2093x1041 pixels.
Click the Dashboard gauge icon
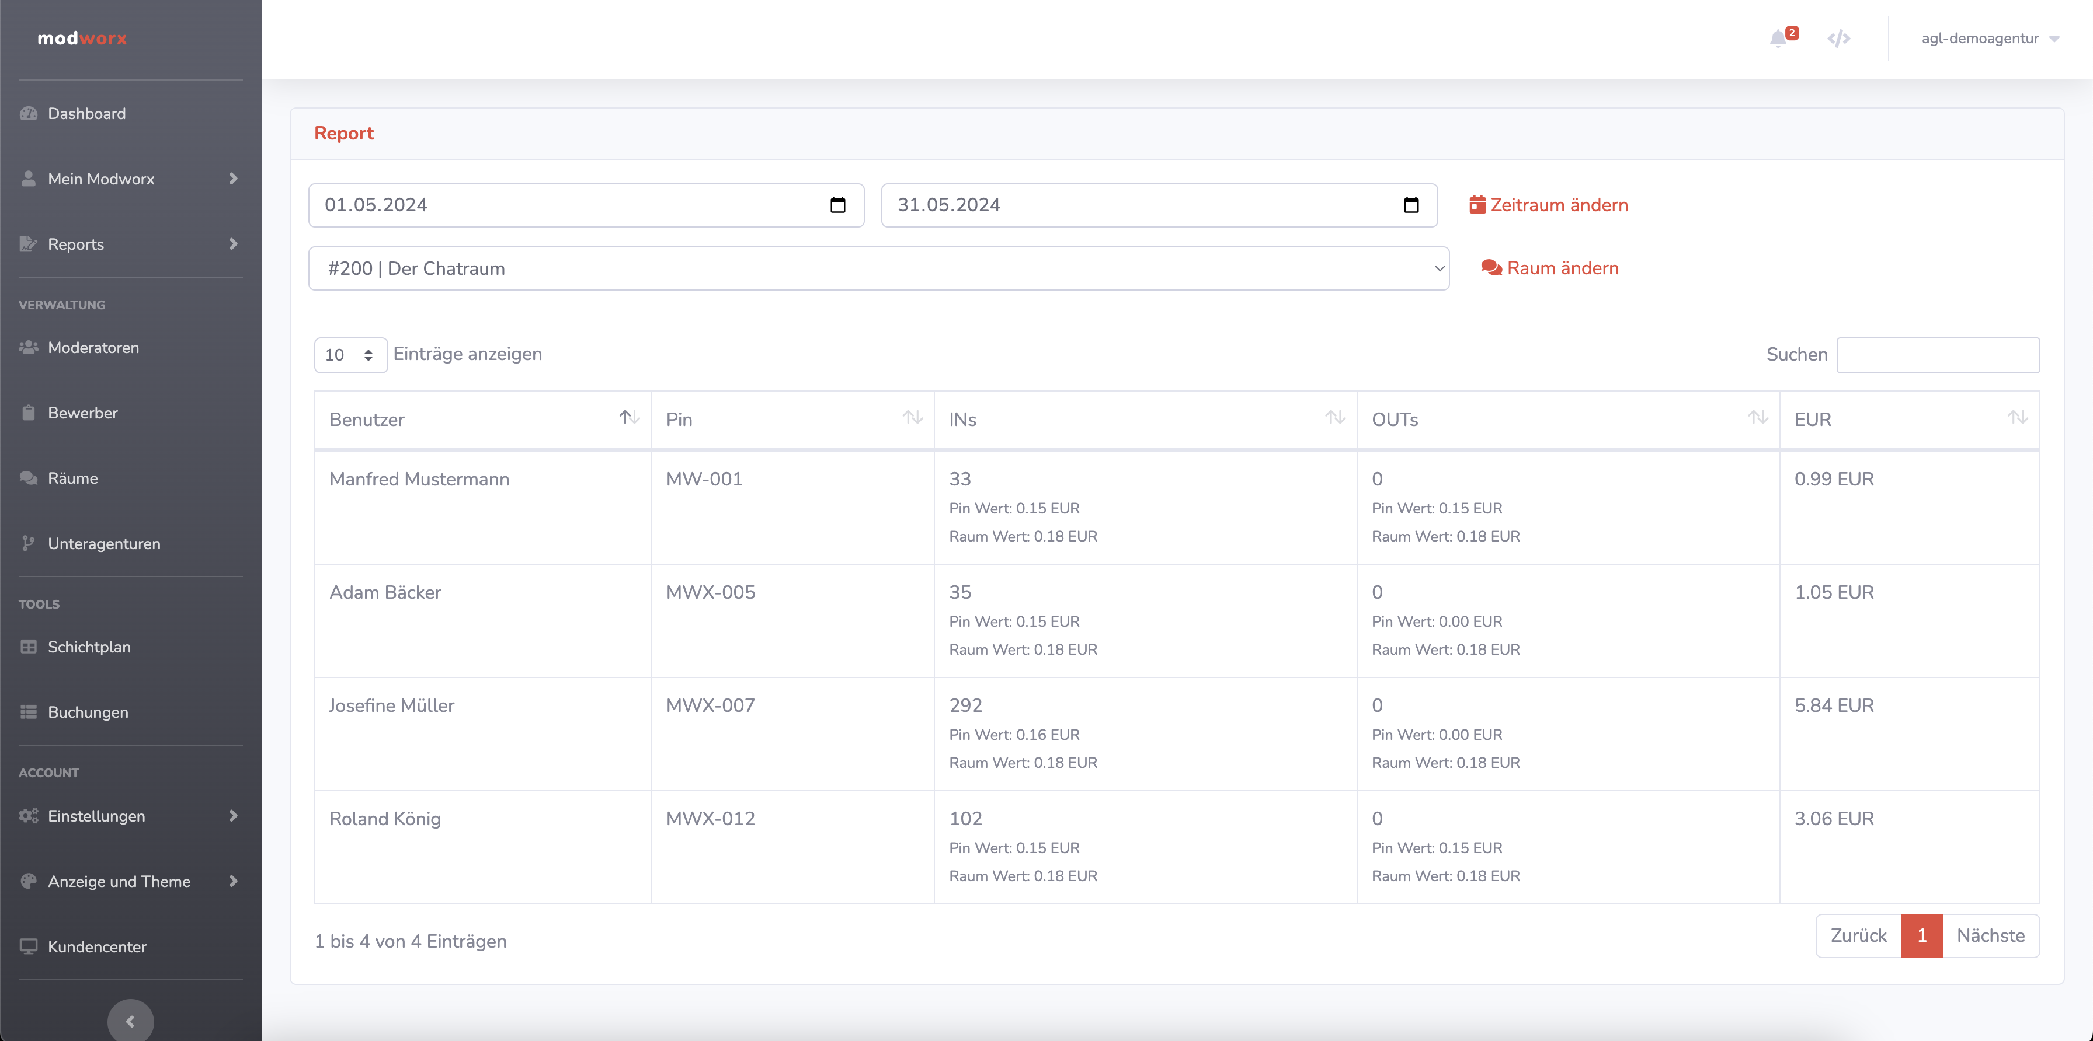(29, 114)
